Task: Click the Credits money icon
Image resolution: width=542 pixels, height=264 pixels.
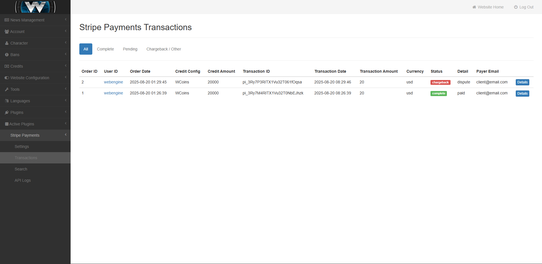Action: click(7, 66)
